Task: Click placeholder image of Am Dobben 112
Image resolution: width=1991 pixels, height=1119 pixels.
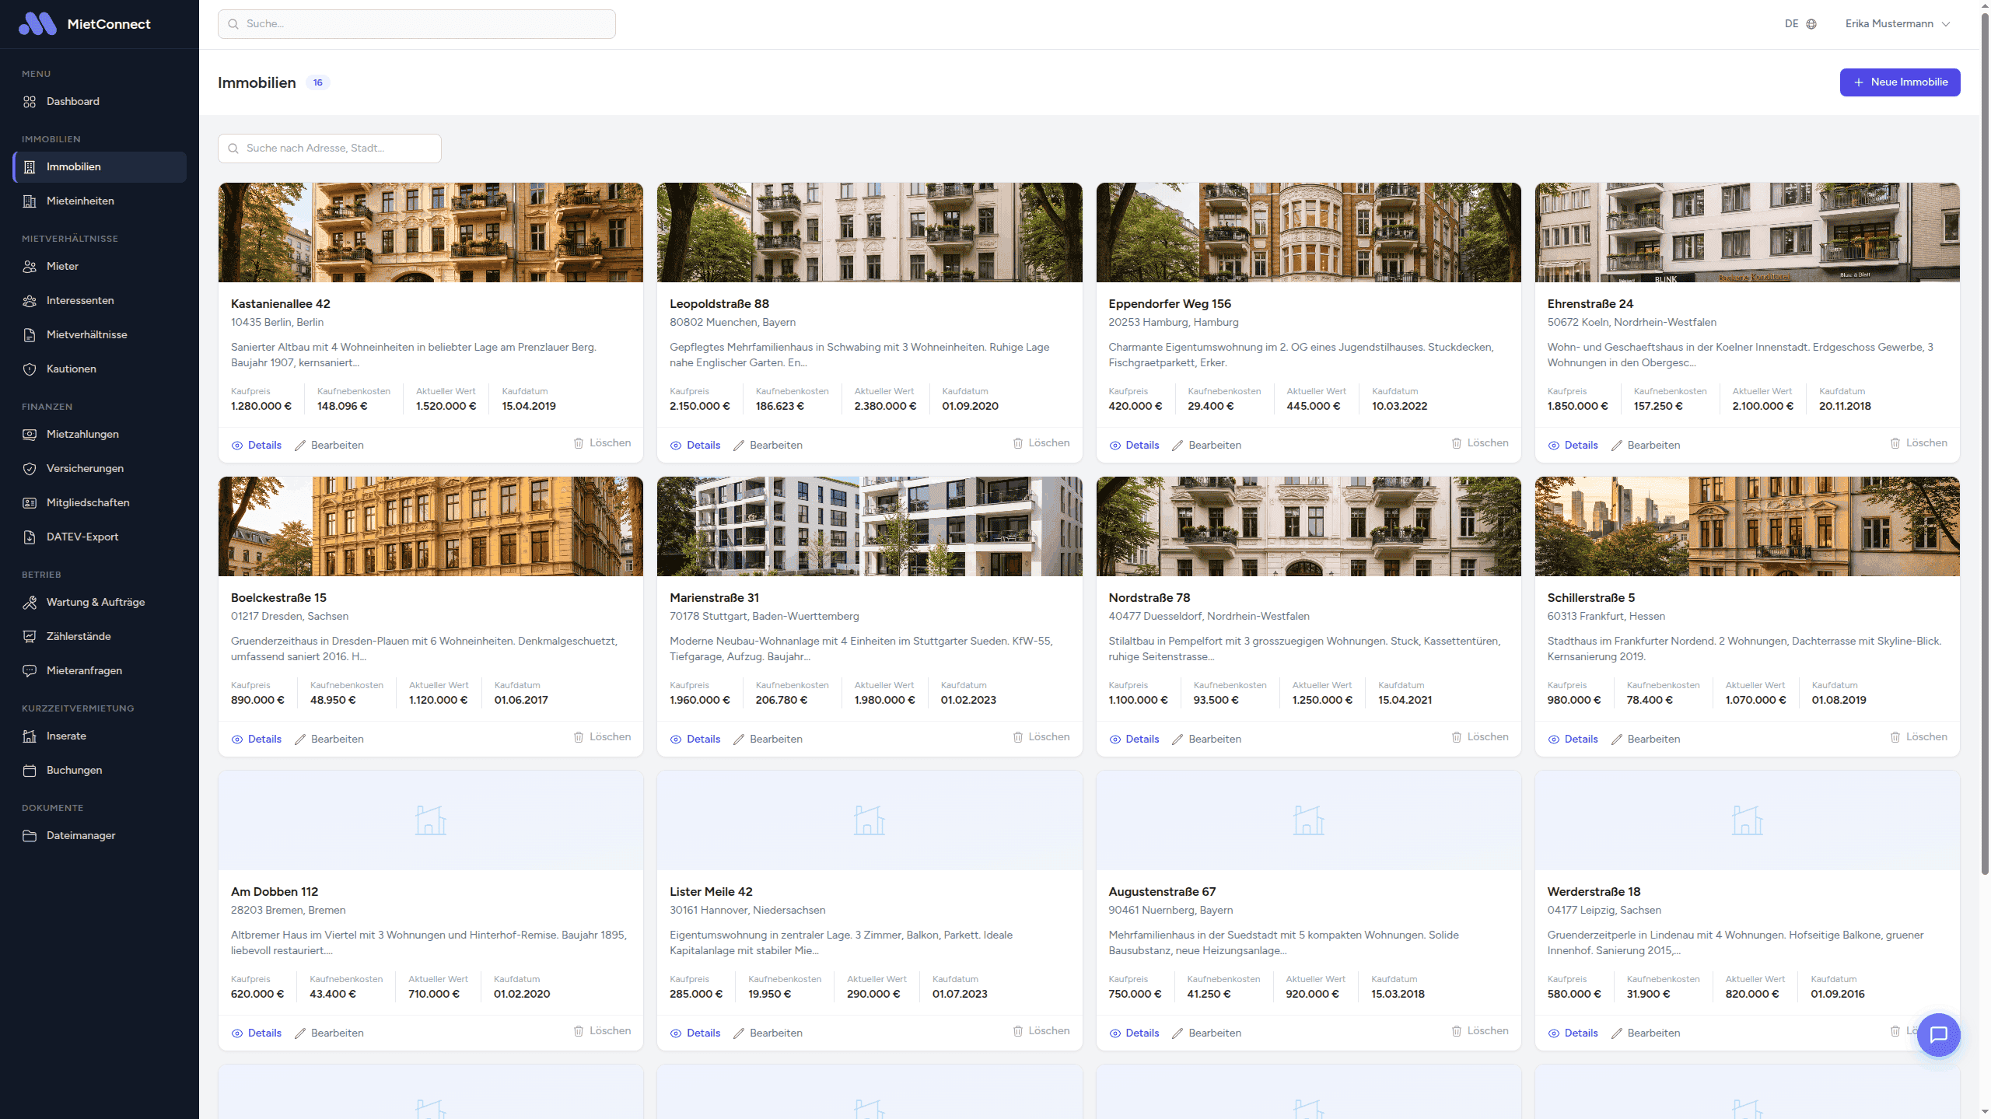Action: click(x=431, y=820)
